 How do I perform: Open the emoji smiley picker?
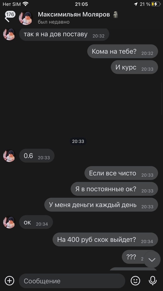click(135, 280)
